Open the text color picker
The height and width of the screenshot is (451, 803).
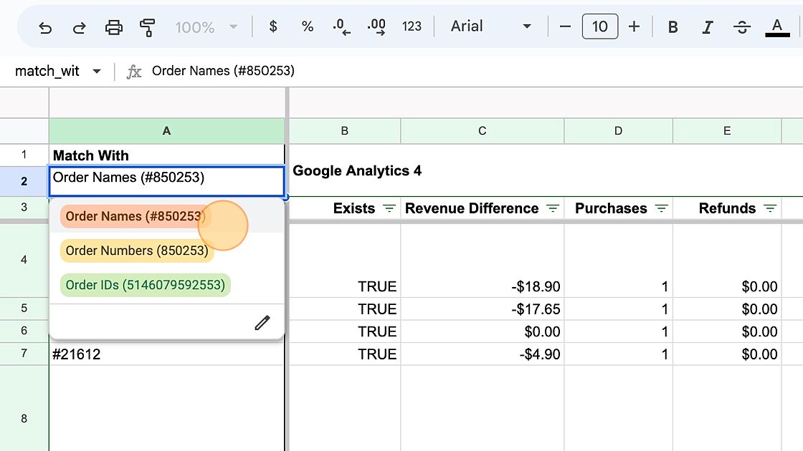coord(777,27)
